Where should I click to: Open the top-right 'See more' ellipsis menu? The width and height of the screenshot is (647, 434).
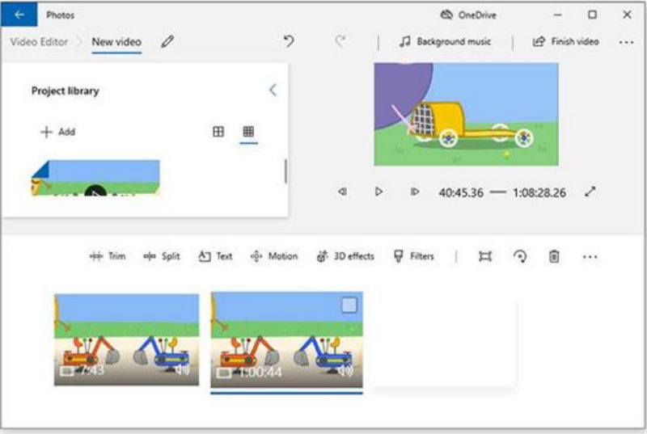(x=626, y=42)
